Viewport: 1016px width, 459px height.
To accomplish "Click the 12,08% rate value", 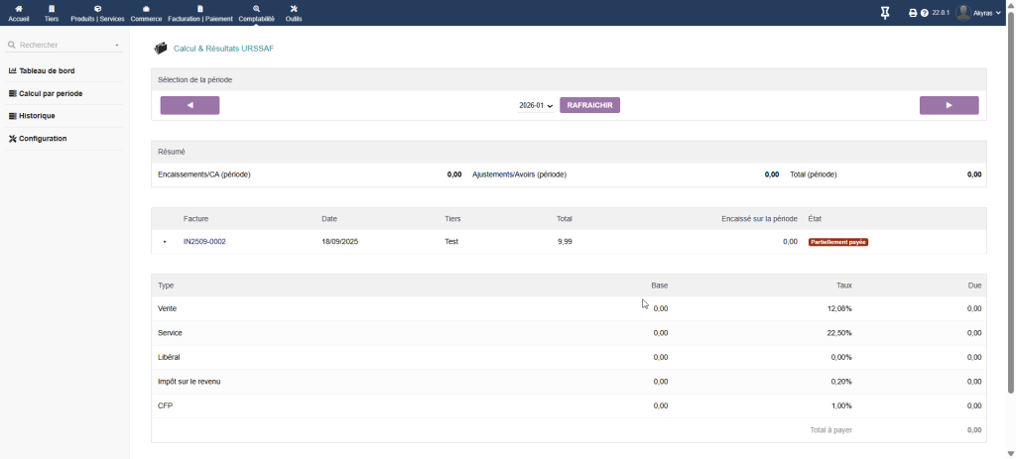I will click(839, 308).
